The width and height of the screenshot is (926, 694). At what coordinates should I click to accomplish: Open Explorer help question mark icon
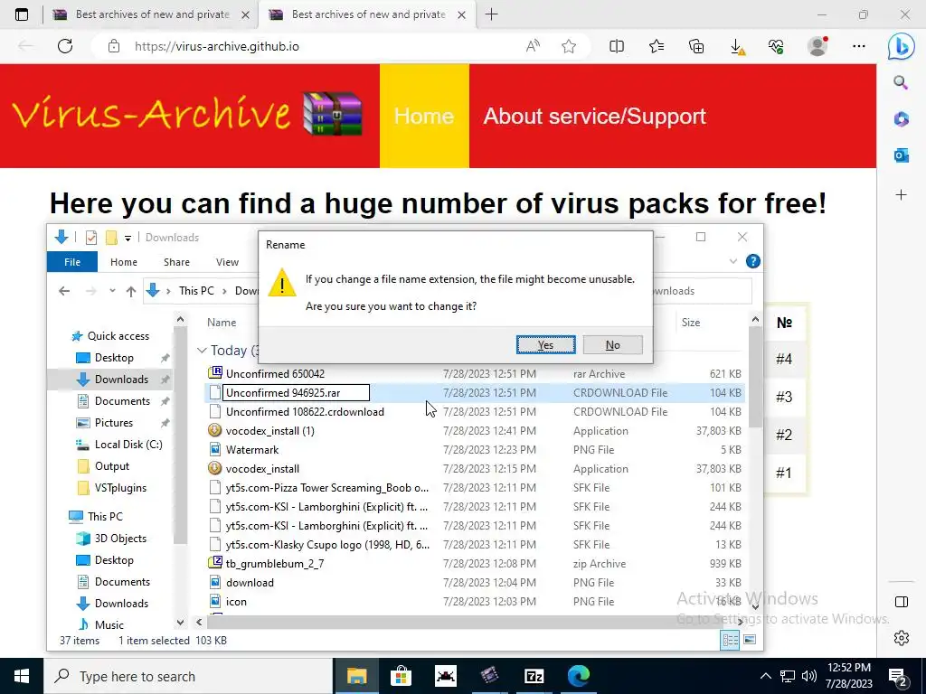753,261
